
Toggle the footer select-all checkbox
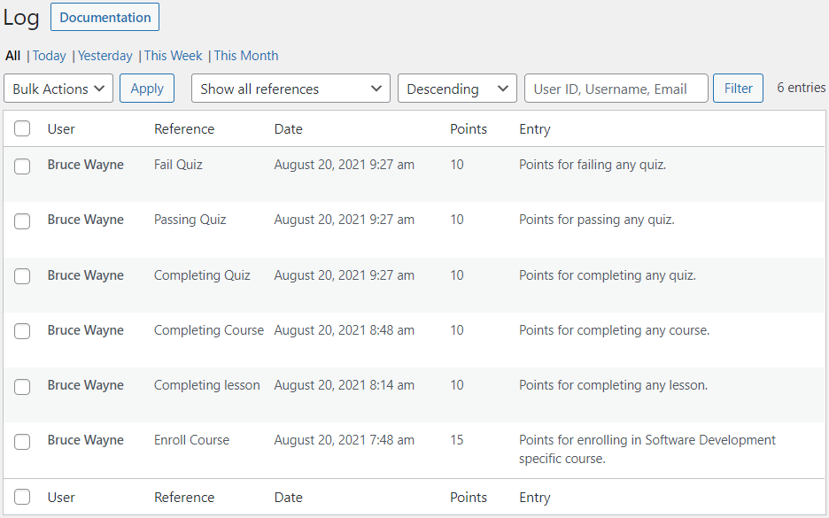pyautogui.click(x=22, y=498)
